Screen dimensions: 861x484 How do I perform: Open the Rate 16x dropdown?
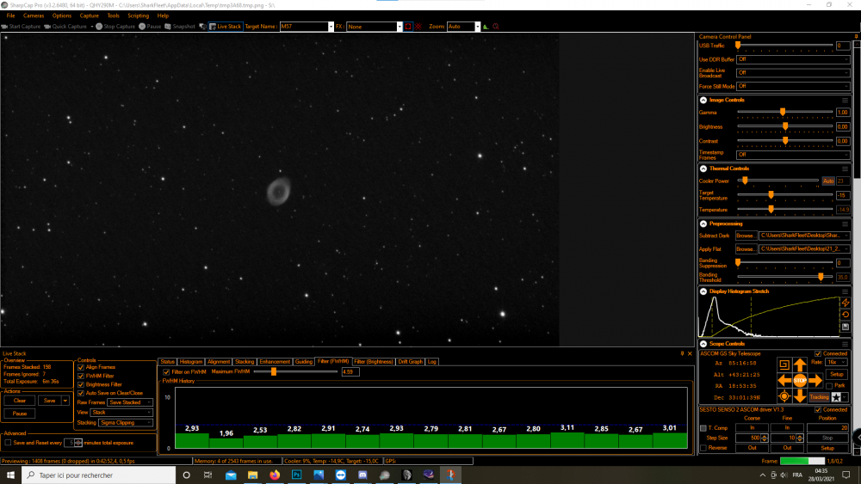(x=836, y=362)
